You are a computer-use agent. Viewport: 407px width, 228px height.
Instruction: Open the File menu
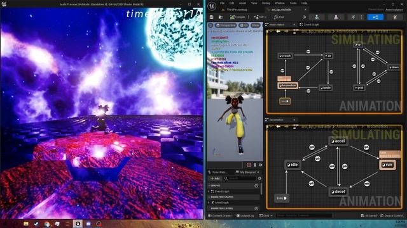click(x=222, y=3)
